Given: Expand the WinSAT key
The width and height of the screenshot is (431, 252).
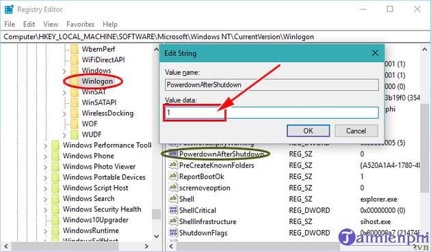Looking at the screenshot, I should pos(64,92).
